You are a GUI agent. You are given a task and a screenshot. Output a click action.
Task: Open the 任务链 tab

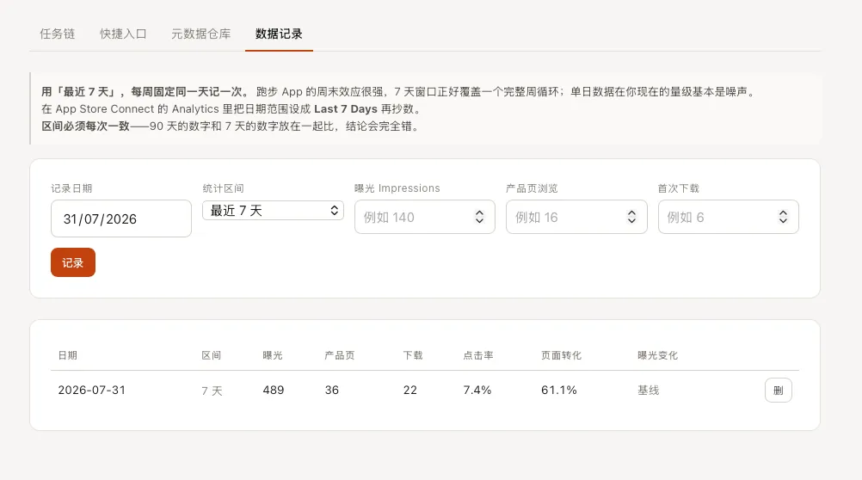point(57,34)
